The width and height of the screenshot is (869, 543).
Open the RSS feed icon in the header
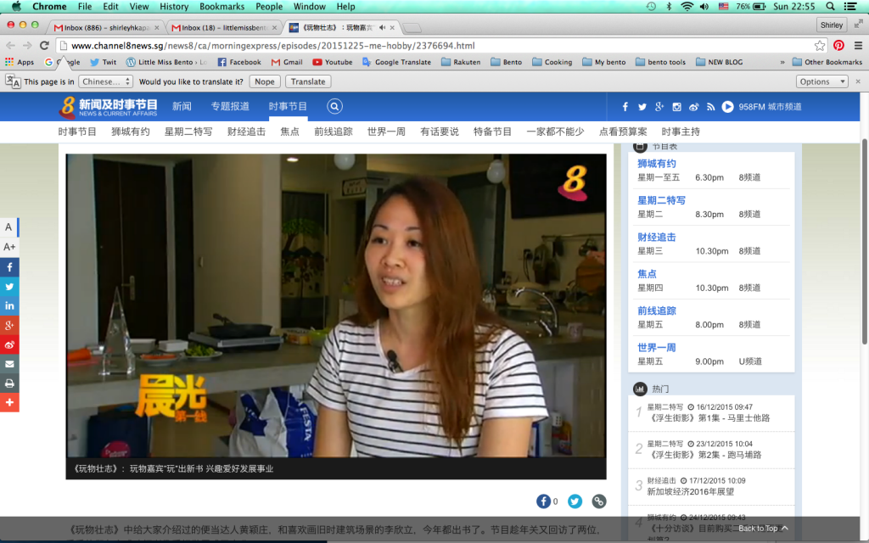[x=710, y=106]
